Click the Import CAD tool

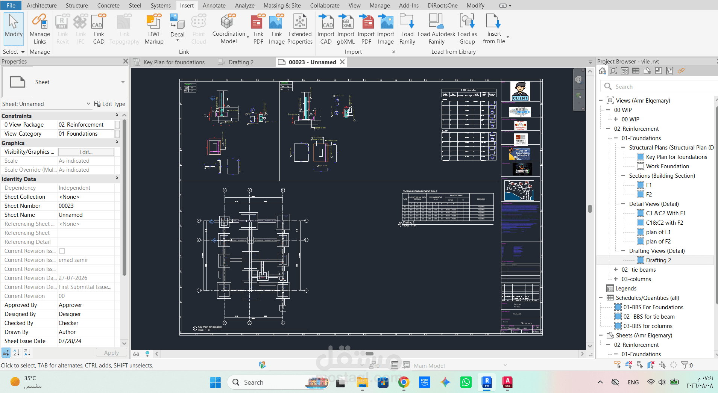click(326, 29)
